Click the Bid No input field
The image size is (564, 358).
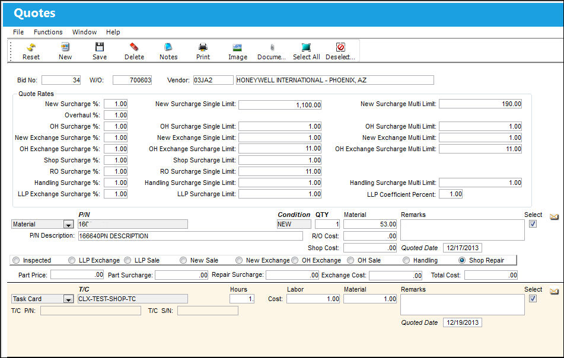point(61,80)
